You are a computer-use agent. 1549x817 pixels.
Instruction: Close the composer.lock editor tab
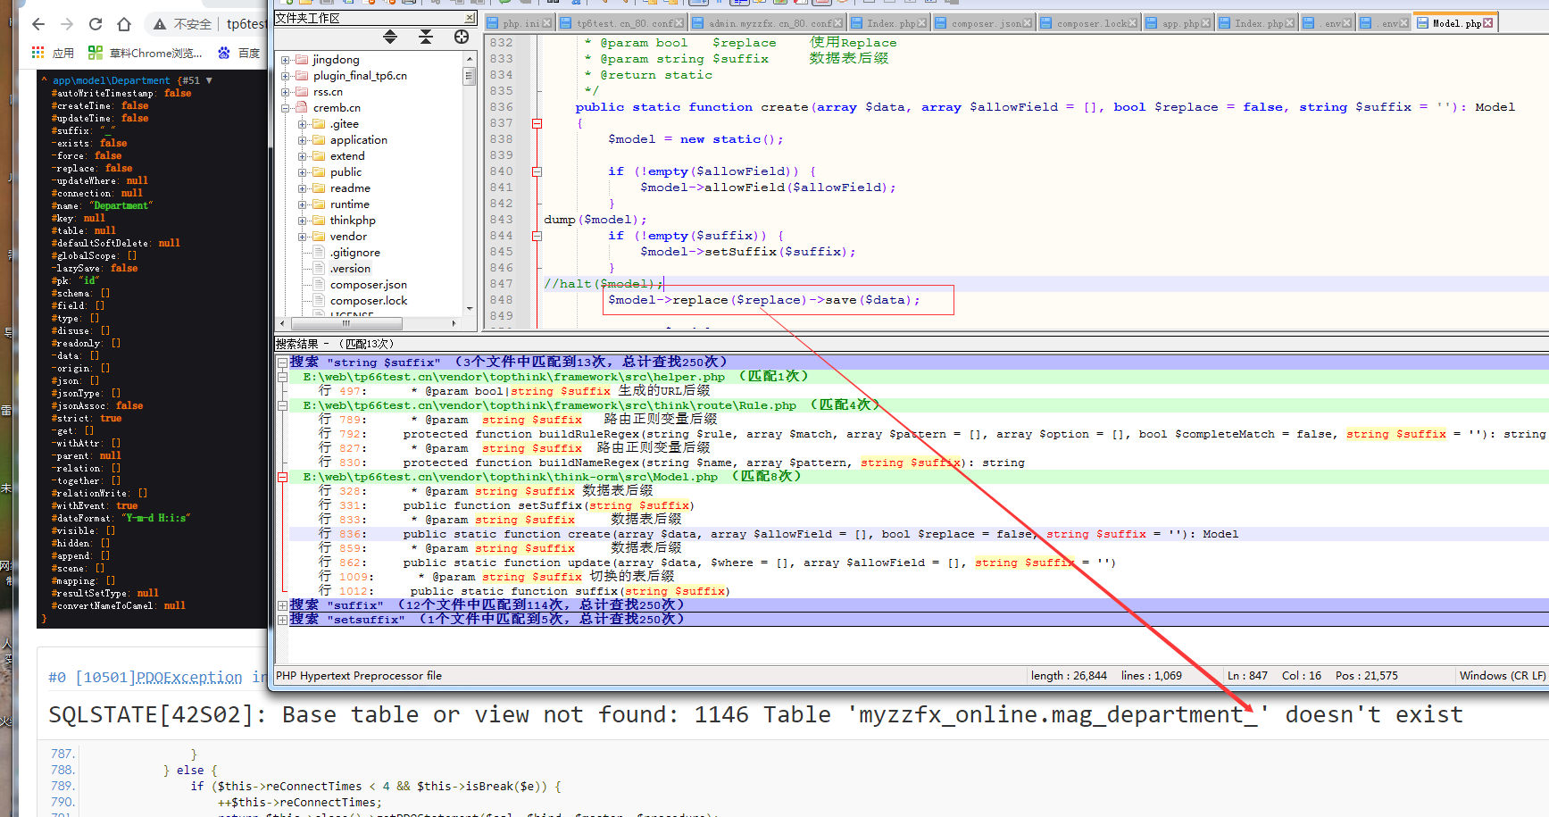pos(1133,23)
